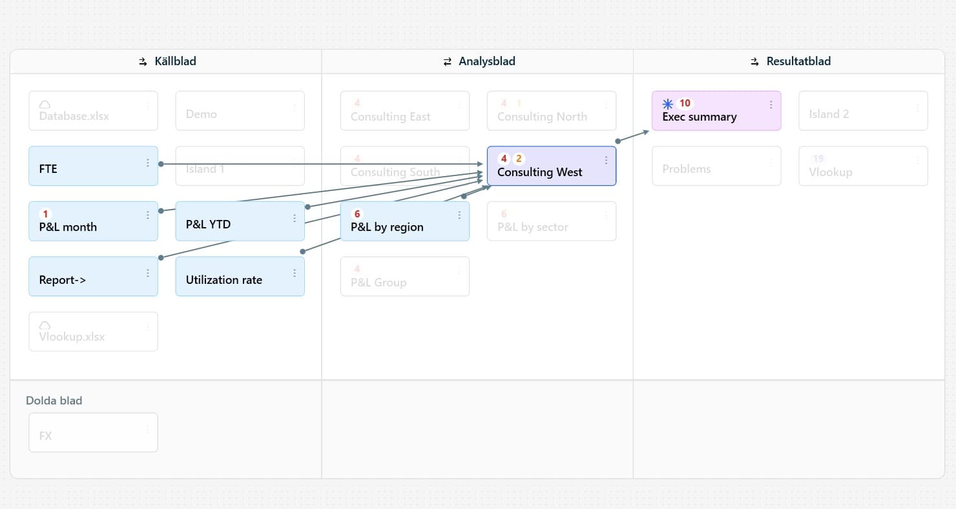Open the three-dot menu on Consulting West

coord(606,161)
